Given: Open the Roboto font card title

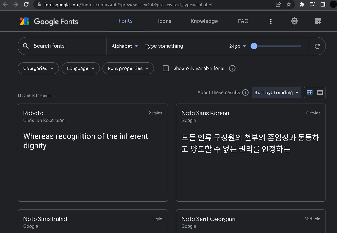Looking at the screenshot, I should point(33,113).
